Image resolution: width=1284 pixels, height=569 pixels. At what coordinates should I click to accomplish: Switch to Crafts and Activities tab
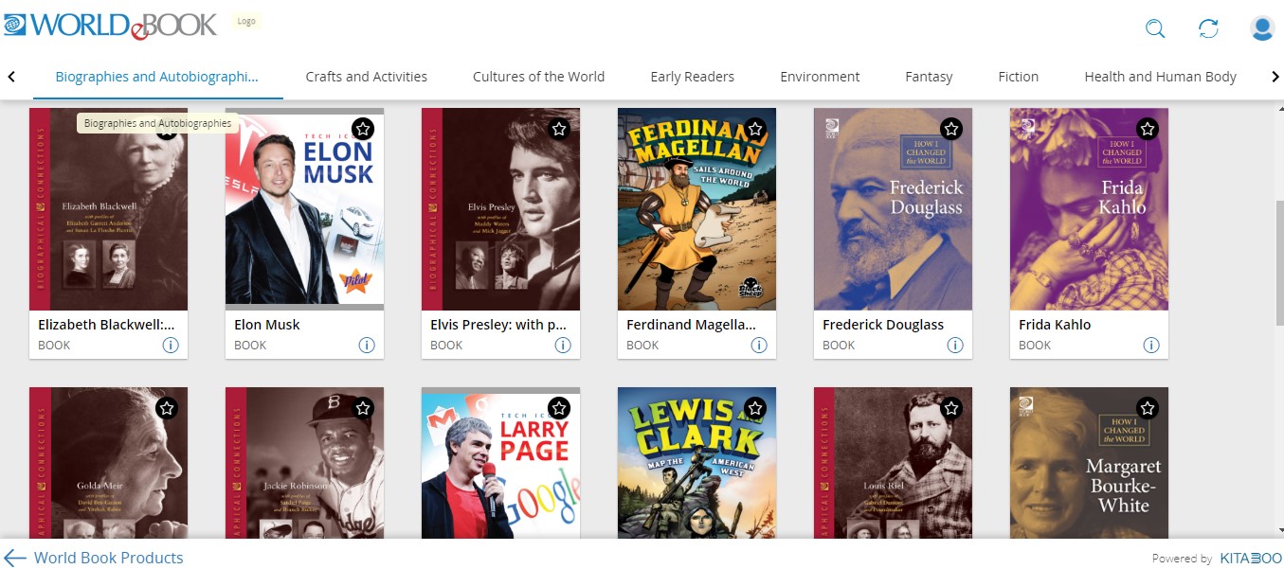coord(367,77)
